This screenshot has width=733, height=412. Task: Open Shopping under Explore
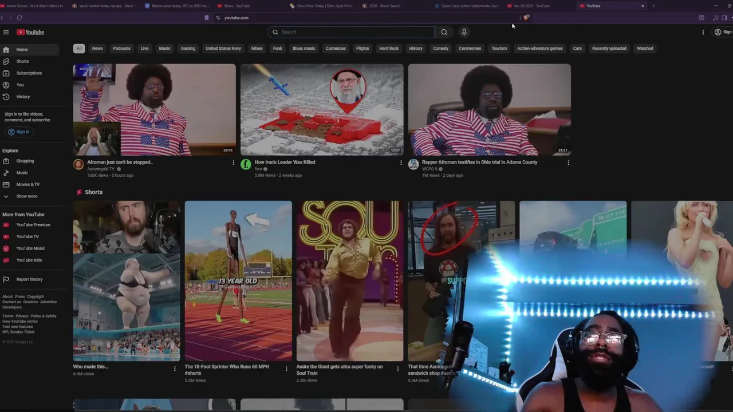click(30, 161)
